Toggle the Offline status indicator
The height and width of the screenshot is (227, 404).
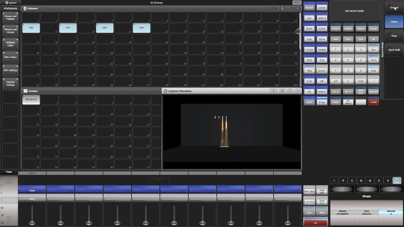(297, 3)
